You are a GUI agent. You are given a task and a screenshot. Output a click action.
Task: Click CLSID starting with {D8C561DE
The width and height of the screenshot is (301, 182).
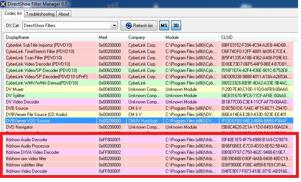point(256,108)
